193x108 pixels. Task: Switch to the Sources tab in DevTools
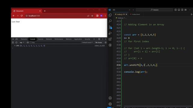(x=40, y=39)
